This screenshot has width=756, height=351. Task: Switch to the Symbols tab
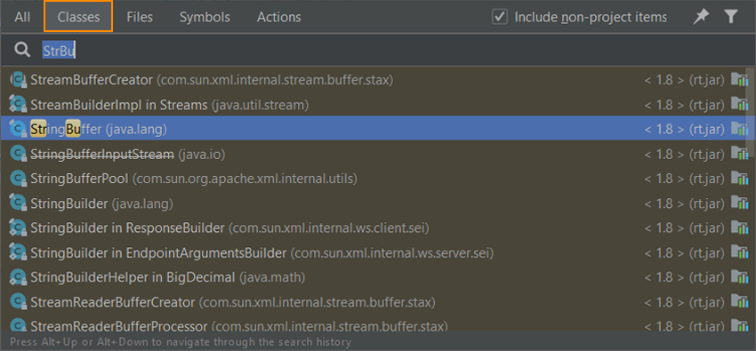tap(205, 18)
